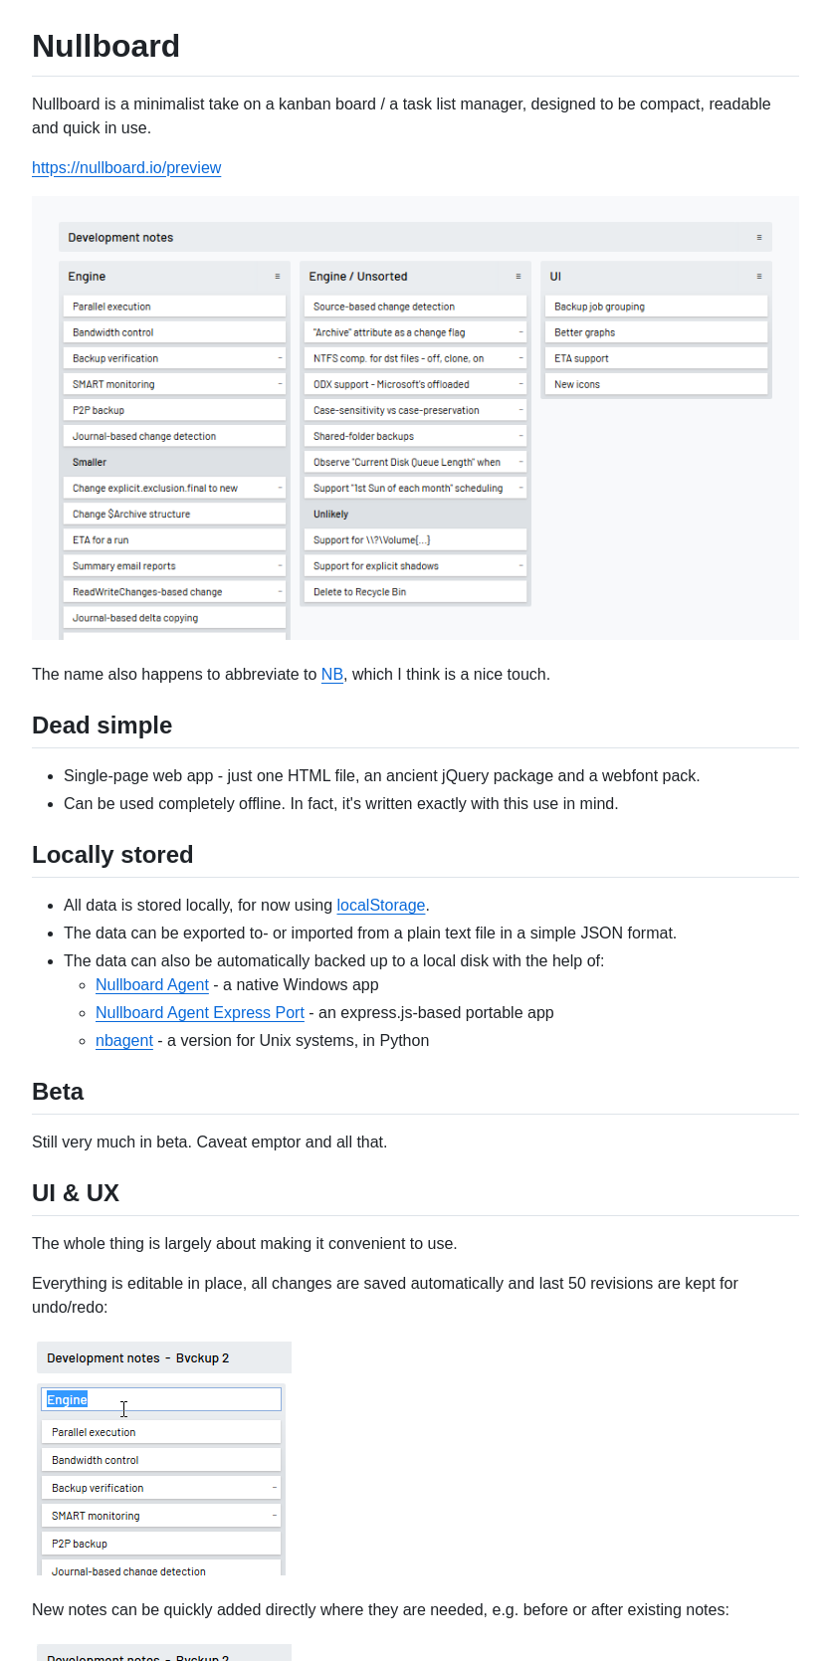
Task: Collapse the ODX support note
Action: coord(519,383)
